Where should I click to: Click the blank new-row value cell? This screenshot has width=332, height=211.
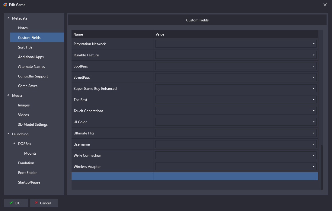pos(236,176)
